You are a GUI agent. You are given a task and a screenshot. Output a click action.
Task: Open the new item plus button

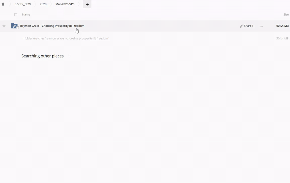pos(87,4)
